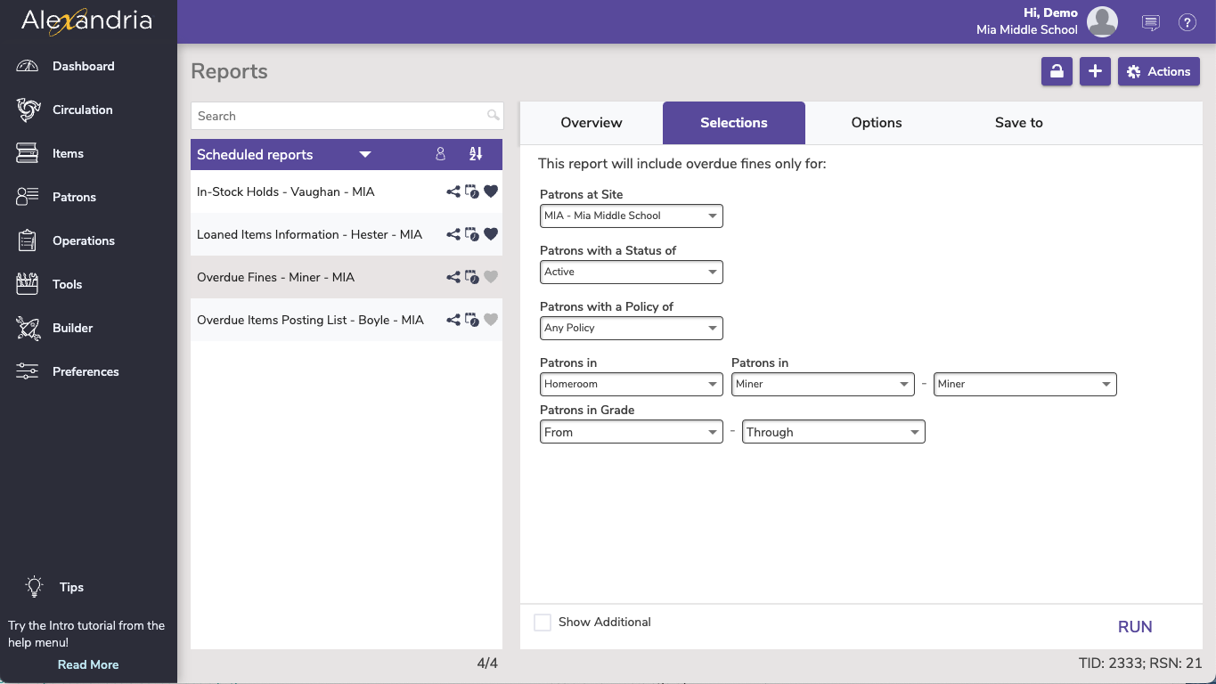Favorite the Overdue Items Posting List heart
The height and width of the screenshot is (684, 1216).
491,320
